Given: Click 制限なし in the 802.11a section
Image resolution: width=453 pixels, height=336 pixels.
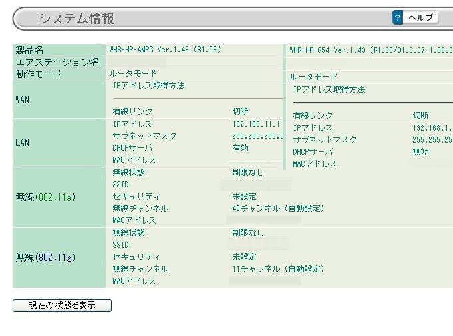Looking at the screenshot, I should click(248, 173).
